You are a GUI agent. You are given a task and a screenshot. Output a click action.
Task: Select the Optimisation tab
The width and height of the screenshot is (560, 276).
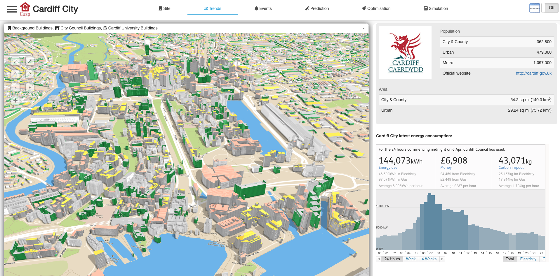(x=376, y=8)
